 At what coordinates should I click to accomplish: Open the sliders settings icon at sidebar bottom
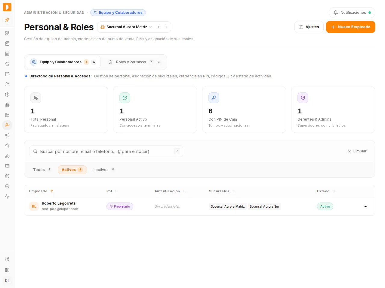point(7,259)
